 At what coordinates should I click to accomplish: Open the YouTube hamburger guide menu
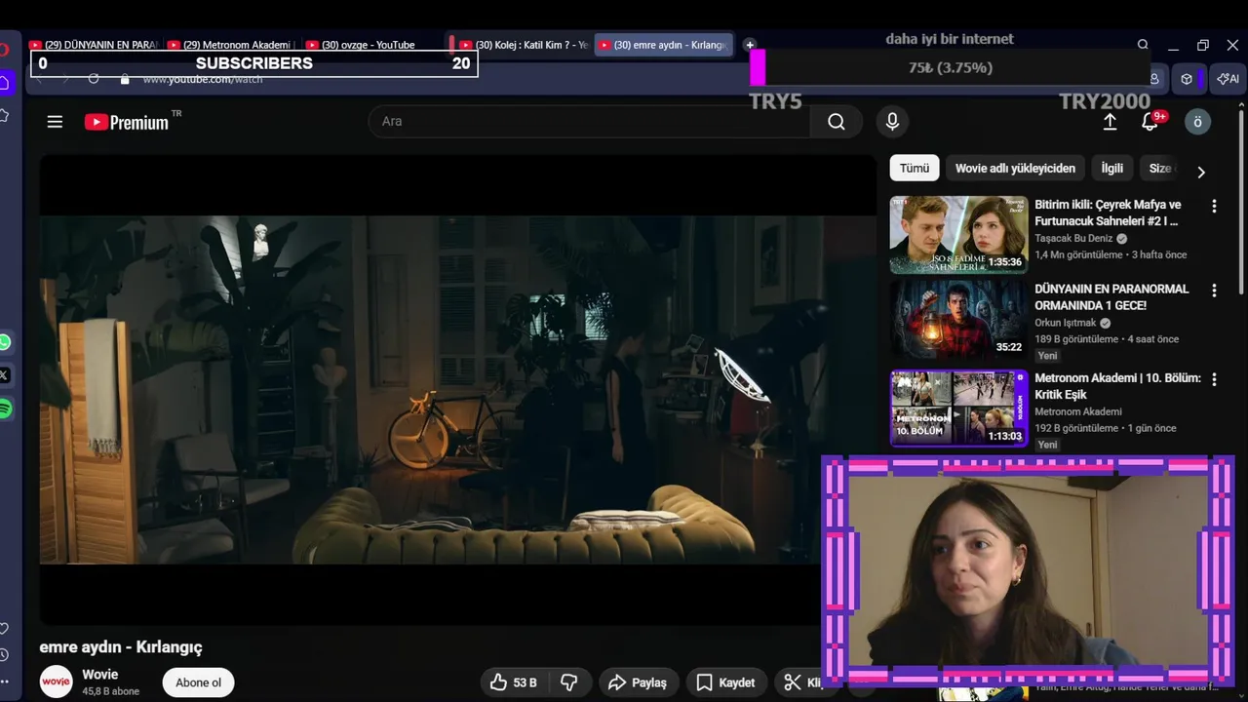pos(55,122)
